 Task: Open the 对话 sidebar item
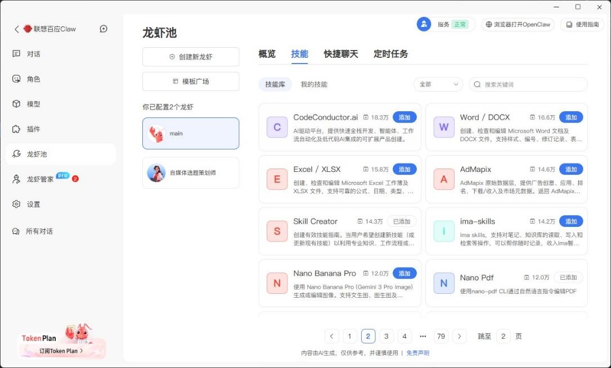[x=61, y=54]
